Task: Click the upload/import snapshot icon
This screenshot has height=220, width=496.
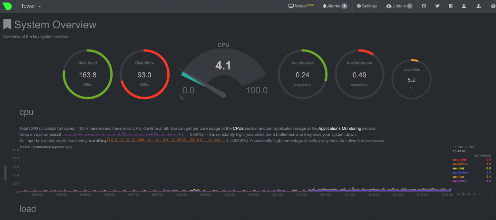Action: pos(477,6)
